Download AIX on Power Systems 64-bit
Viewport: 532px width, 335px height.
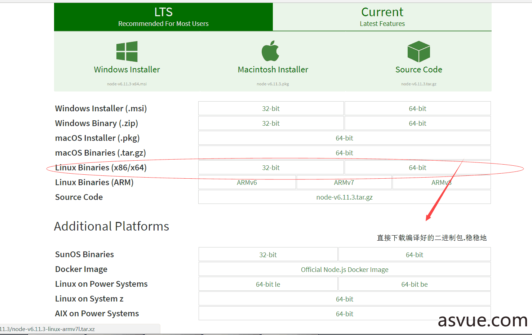(345, 314)
